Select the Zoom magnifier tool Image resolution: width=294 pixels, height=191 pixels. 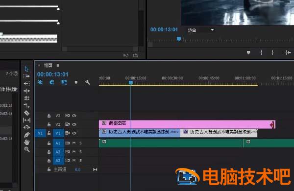click(27, 149)
